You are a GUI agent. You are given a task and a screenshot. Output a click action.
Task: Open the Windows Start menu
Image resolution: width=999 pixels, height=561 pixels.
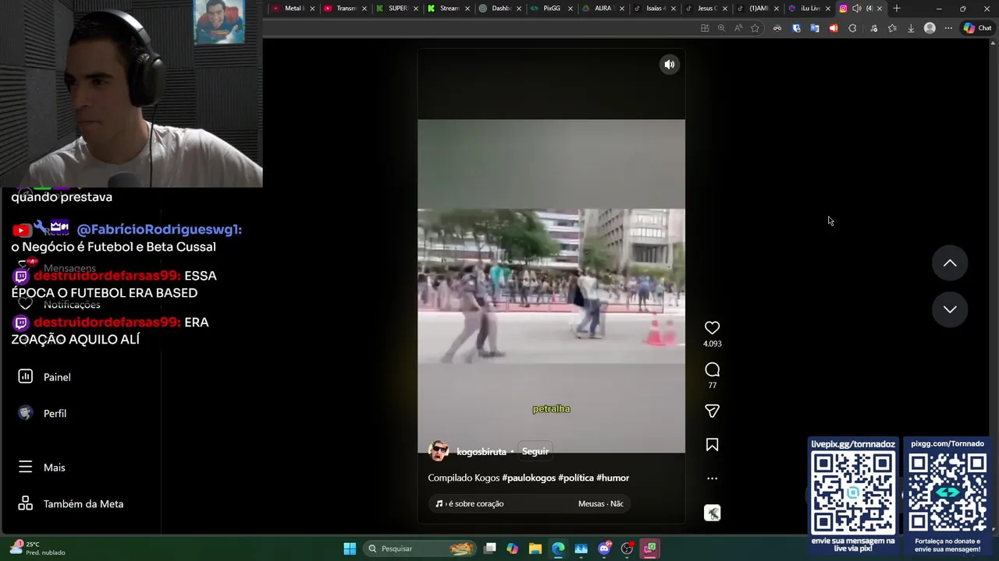click(350, 549)
